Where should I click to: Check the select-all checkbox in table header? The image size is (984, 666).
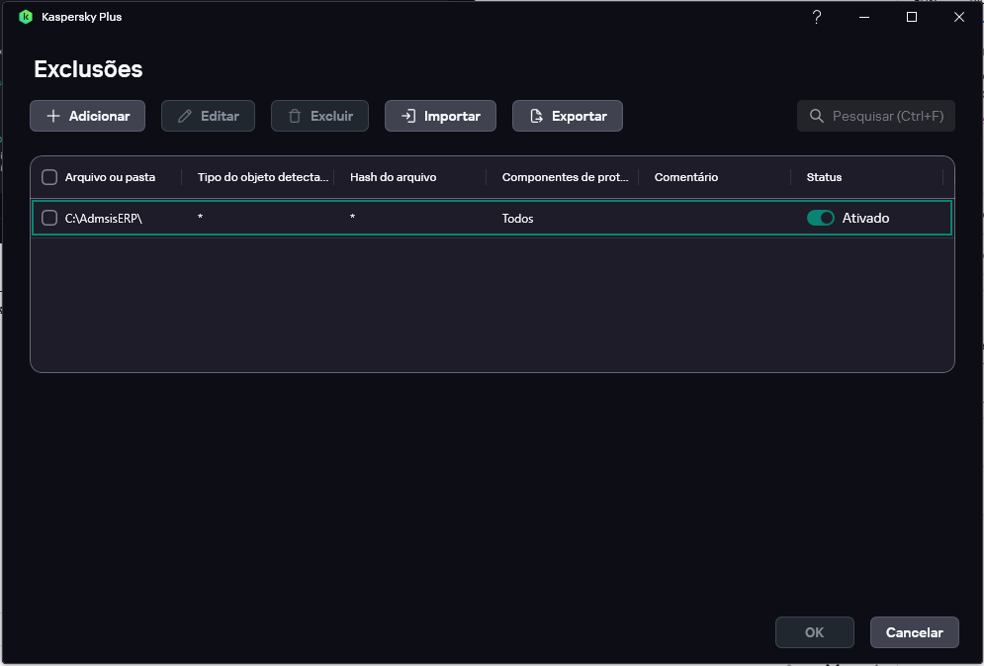tap(49, 177)
